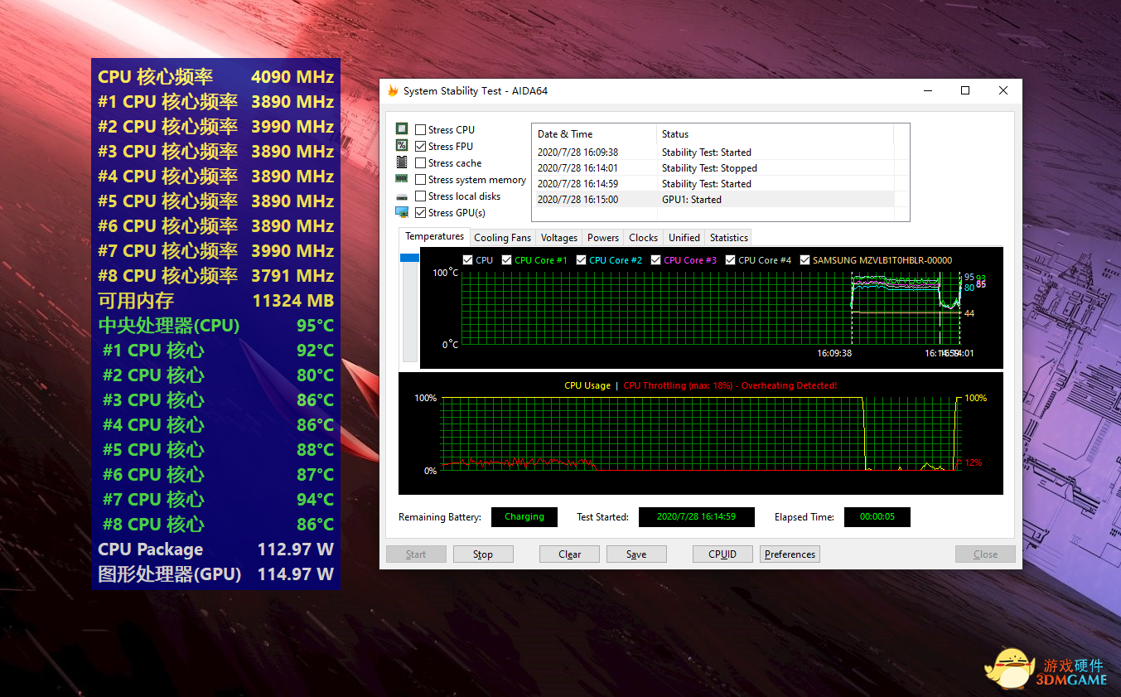This screenshot has height=697, width=1121.
Task: Click the blue graph scale slider thumb
Action: [410, 258]
